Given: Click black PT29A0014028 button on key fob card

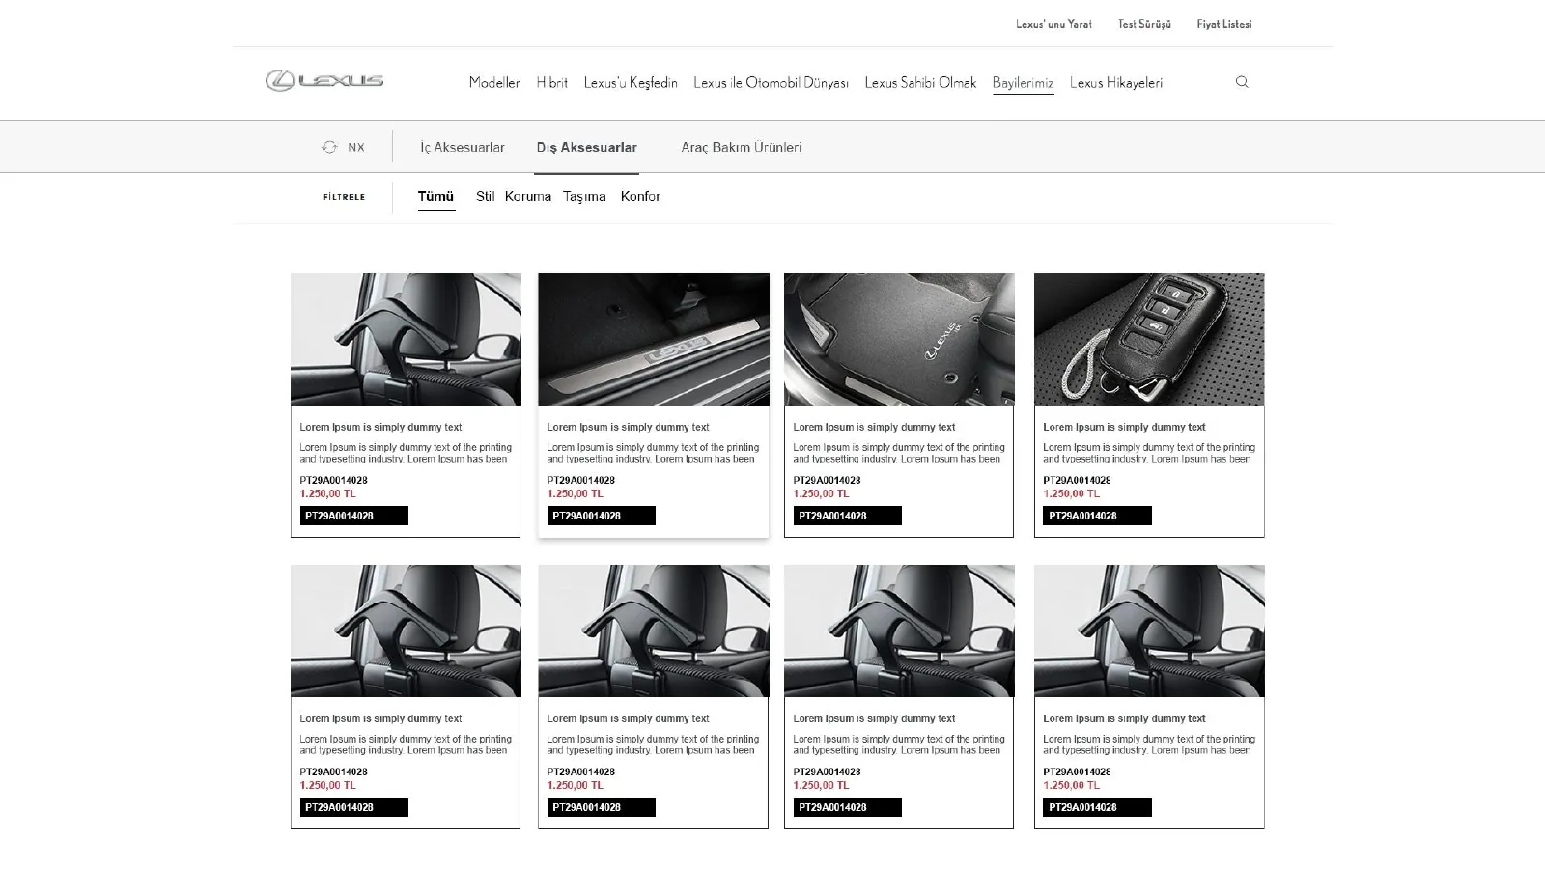Looking at the screenshot, I should point(1097,516).
